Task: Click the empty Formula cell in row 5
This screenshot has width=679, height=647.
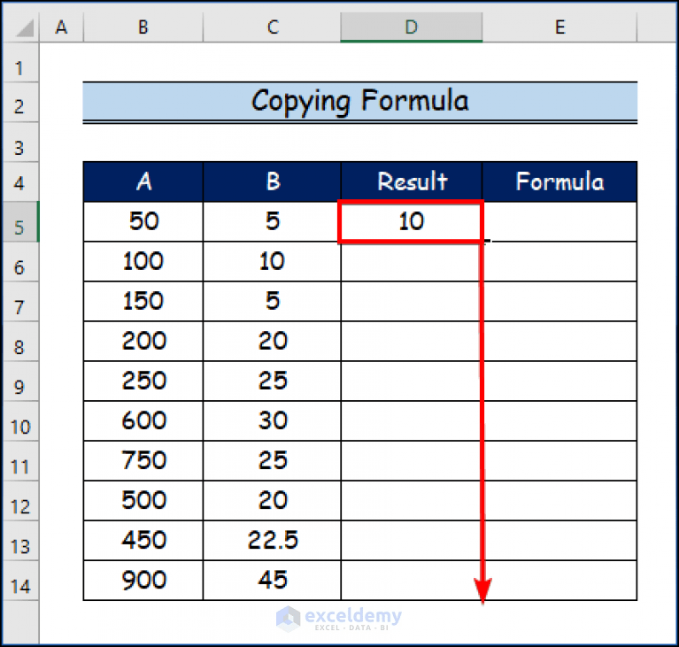Action: point(559,222)
